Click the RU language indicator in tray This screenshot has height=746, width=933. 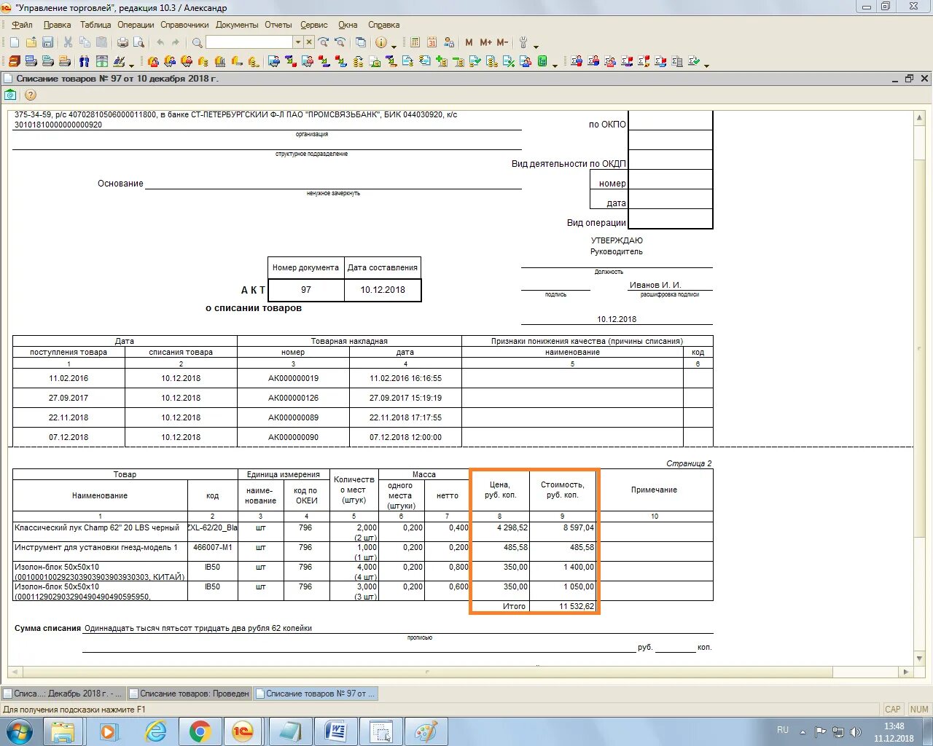pyautogui.click(x=783, y=729)
